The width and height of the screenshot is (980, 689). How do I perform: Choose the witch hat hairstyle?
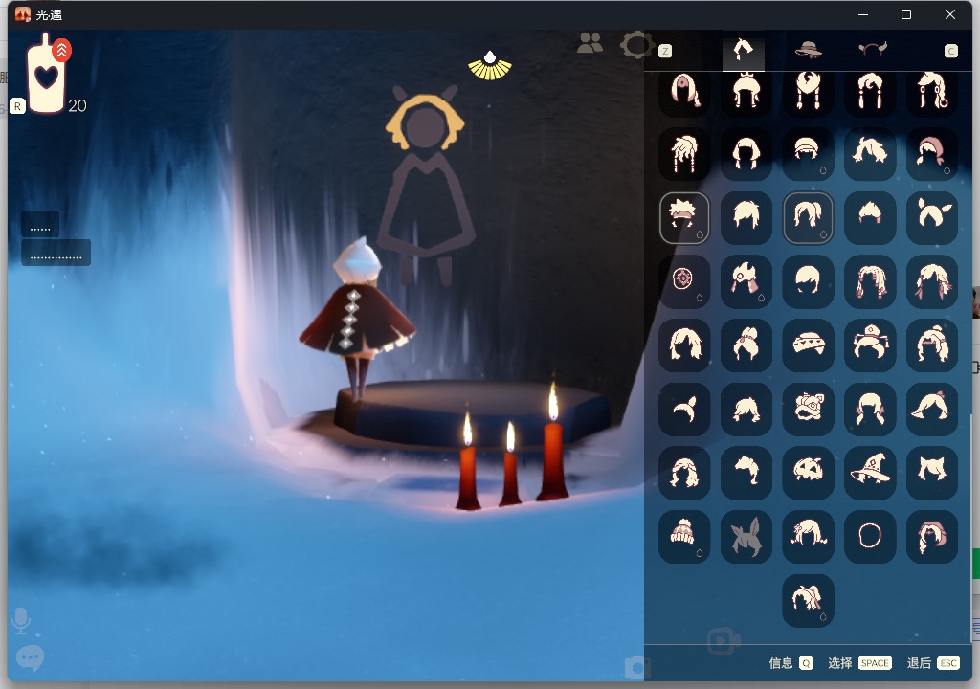[870, 472]
